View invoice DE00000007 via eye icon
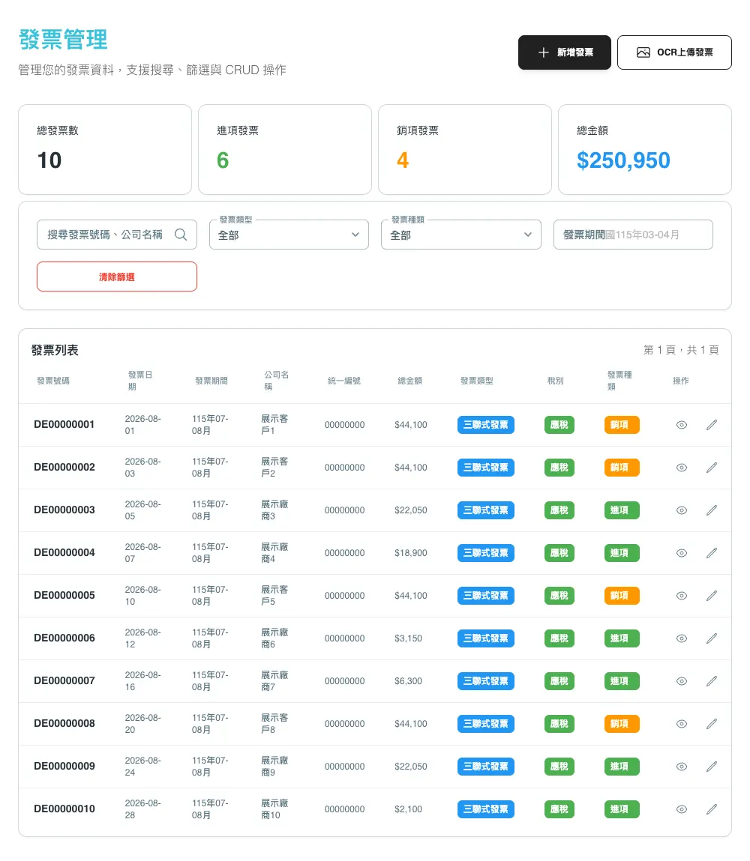Viewport: 750px width, 861px height. point(681,681)
